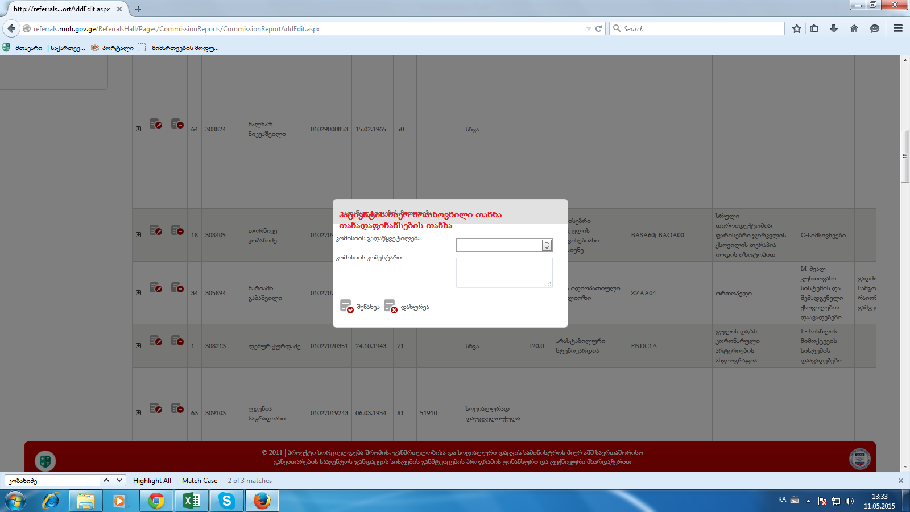Find next match with down arrow

click(119, 480)
